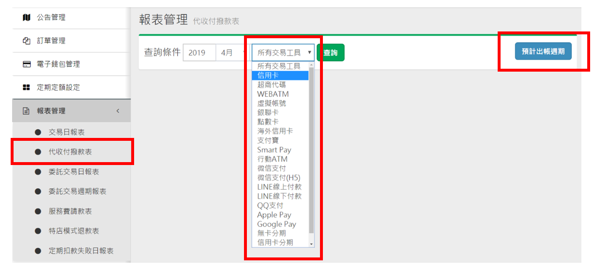The width and height of the screenshot is (594, 271).
Task: Select 代收付撥款表 submenu item
Action: pos(70,152)
